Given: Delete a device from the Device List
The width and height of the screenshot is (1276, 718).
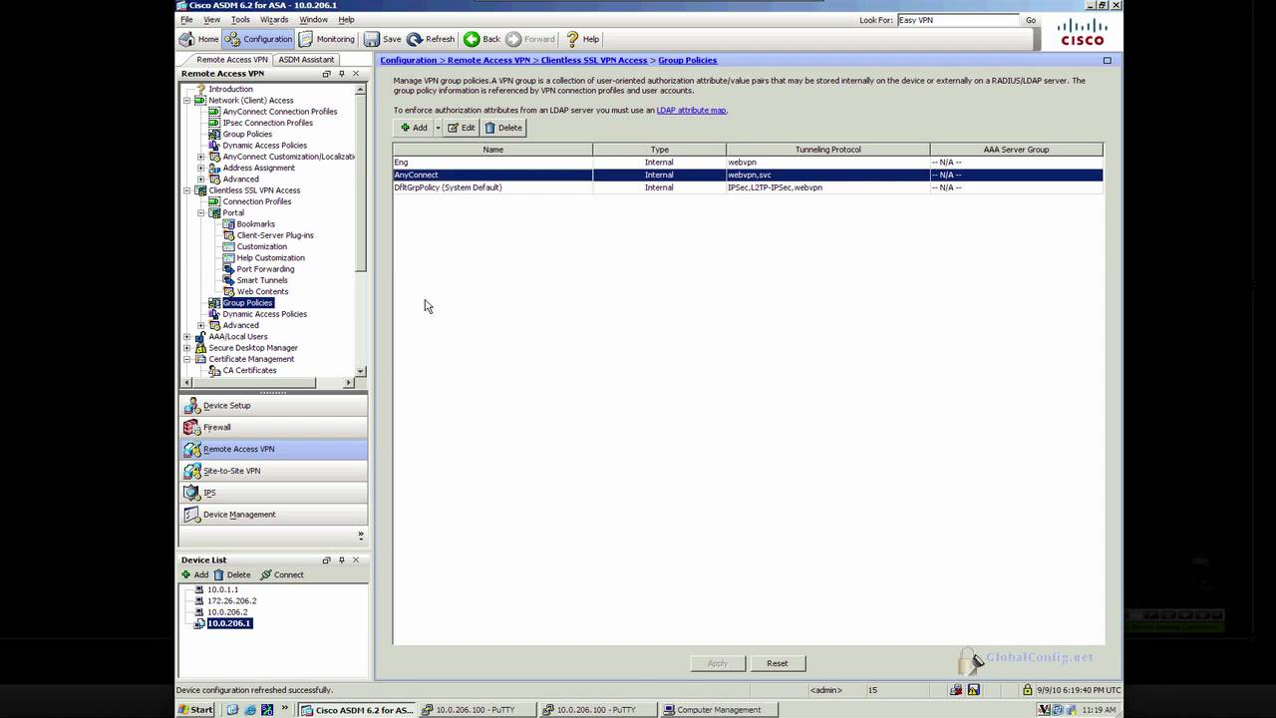Looking at the screenshot, I should pyautogui.click(x=233, y=575).
